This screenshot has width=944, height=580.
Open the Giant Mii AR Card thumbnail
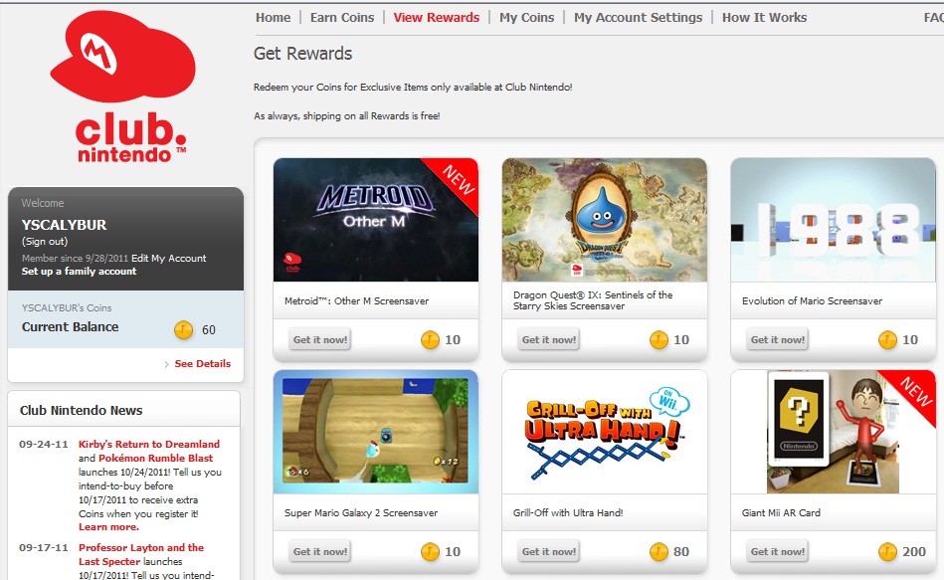coord(834,432)
